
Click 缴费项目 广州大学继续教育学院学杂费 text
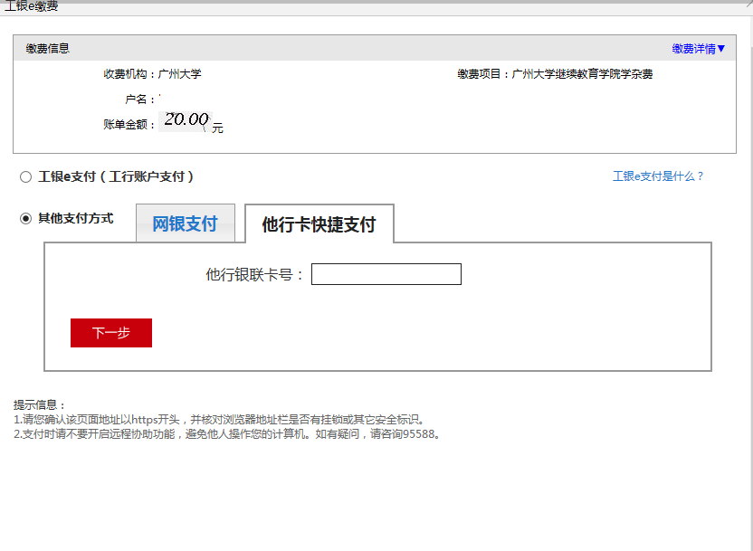(555, 74)
